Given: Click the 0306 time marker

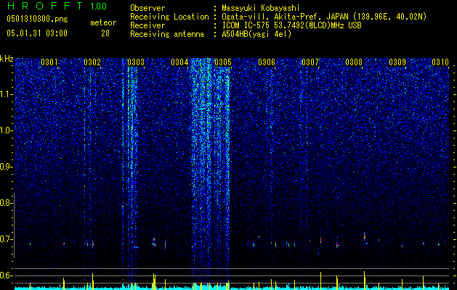Looking at the screenshot, I should tap(267, 62).
